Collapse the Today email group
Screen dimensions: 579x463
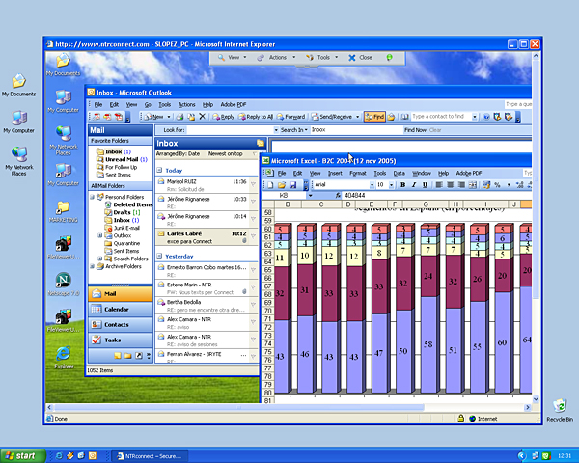coord(160,168)
